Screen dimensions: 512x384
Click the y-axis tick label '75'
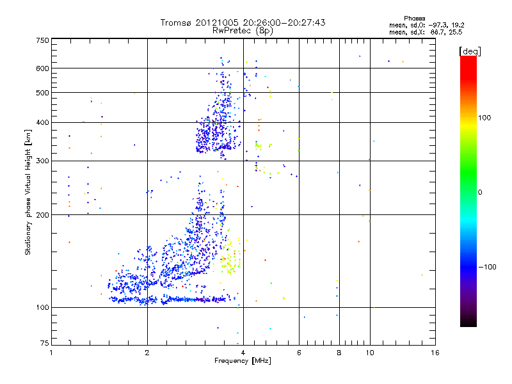tap(45, 343)
